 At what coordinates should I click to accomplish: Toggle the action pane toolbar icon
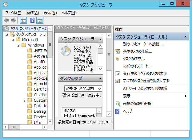coord(40,20)
